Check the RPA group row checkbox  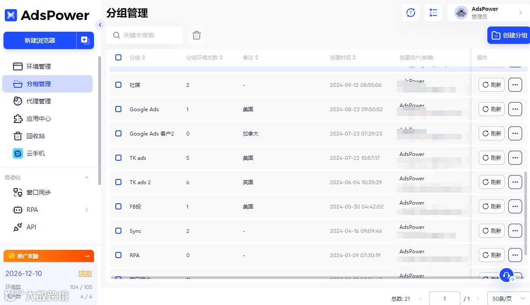point(118,255)
